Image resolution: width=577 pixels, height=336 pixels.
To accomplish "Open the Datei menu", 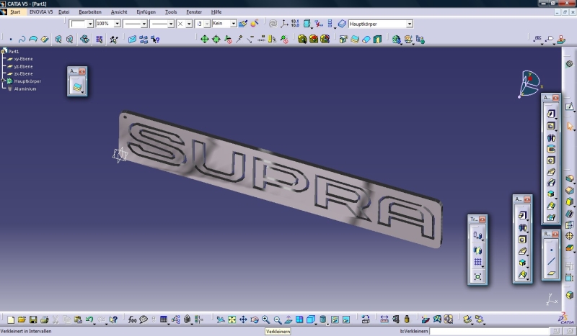I will 63,12.
